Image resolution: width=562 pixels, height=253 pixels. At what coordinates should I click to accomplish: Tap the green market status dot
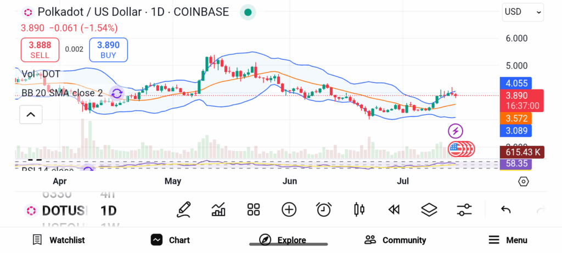click(248, 13)
